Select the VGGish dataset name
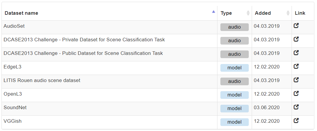The width and height of the screenshot is (317, 131). [12, 121]
